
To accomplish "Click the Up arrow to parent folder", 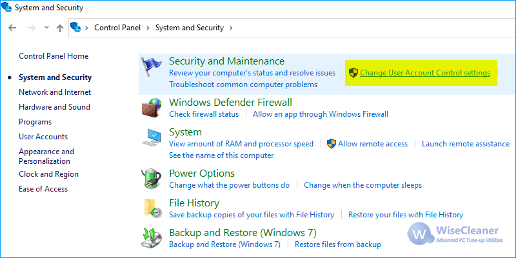I will [59, 28].
